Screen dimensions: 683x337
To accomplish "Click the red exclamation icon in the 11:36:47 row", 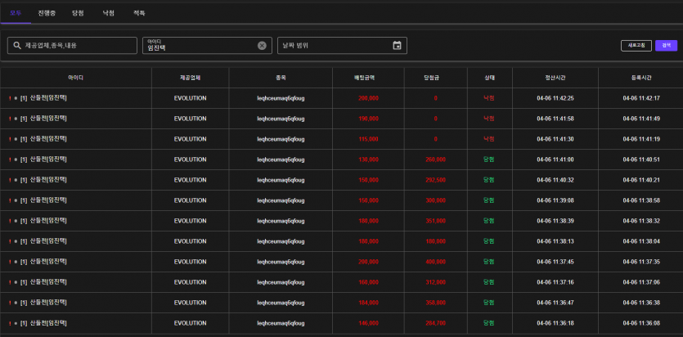I will (10, 303).
